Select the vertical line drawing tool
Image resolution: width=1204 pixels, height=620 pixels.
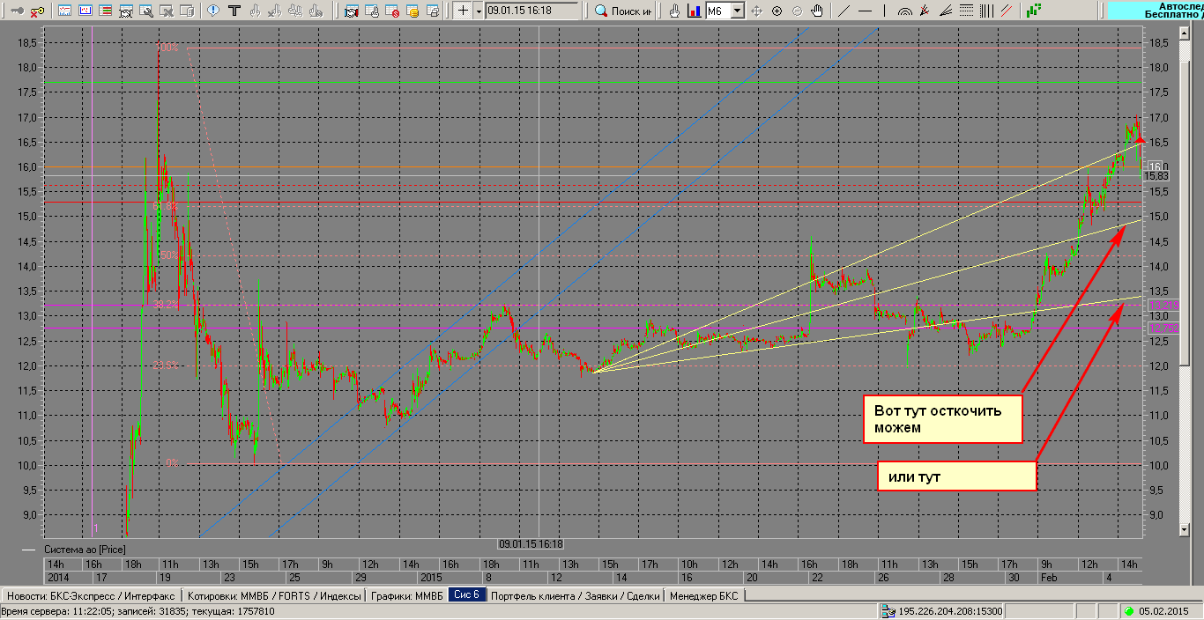885,11
